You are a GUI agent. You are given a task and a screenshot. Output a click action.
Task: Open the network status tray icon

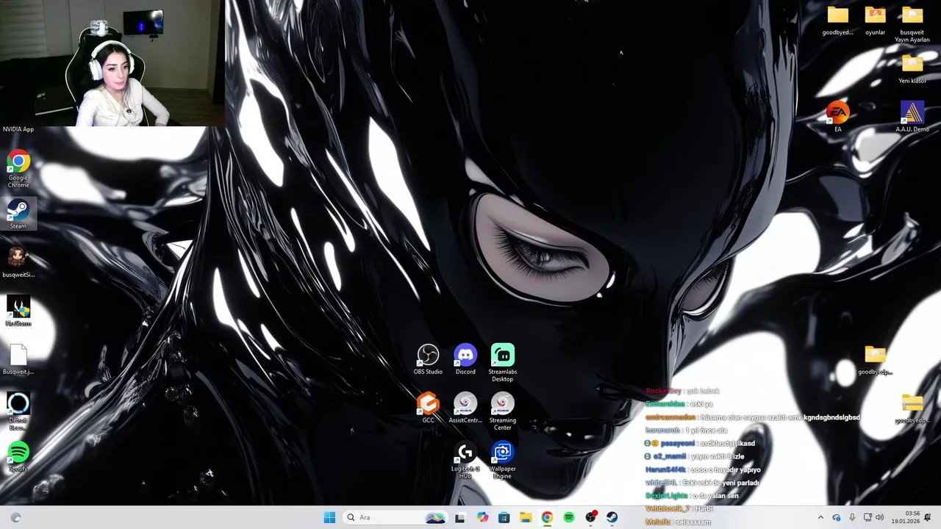tap(867, 517)
